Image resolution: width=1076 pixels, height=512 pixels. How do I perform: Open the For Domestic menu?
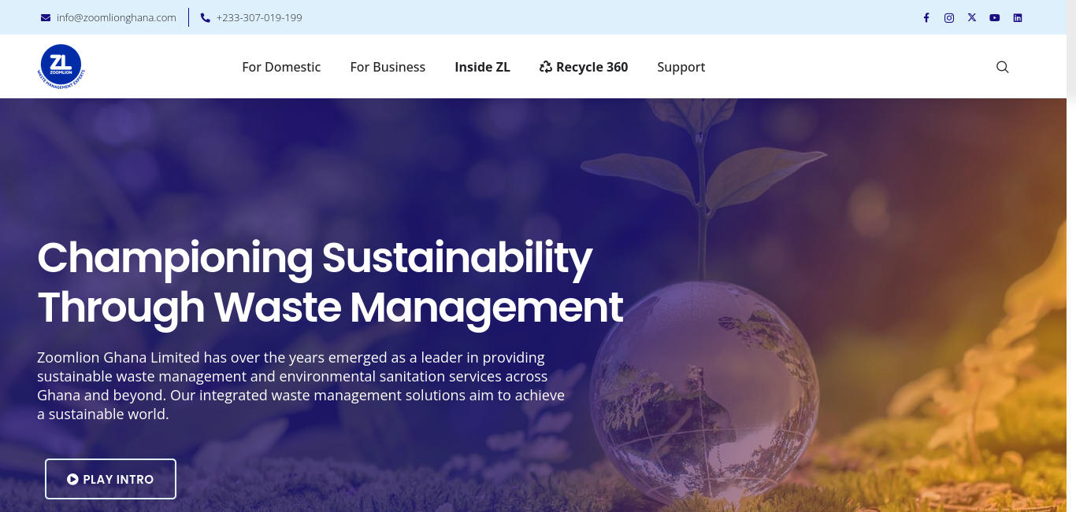pos(281,67)
